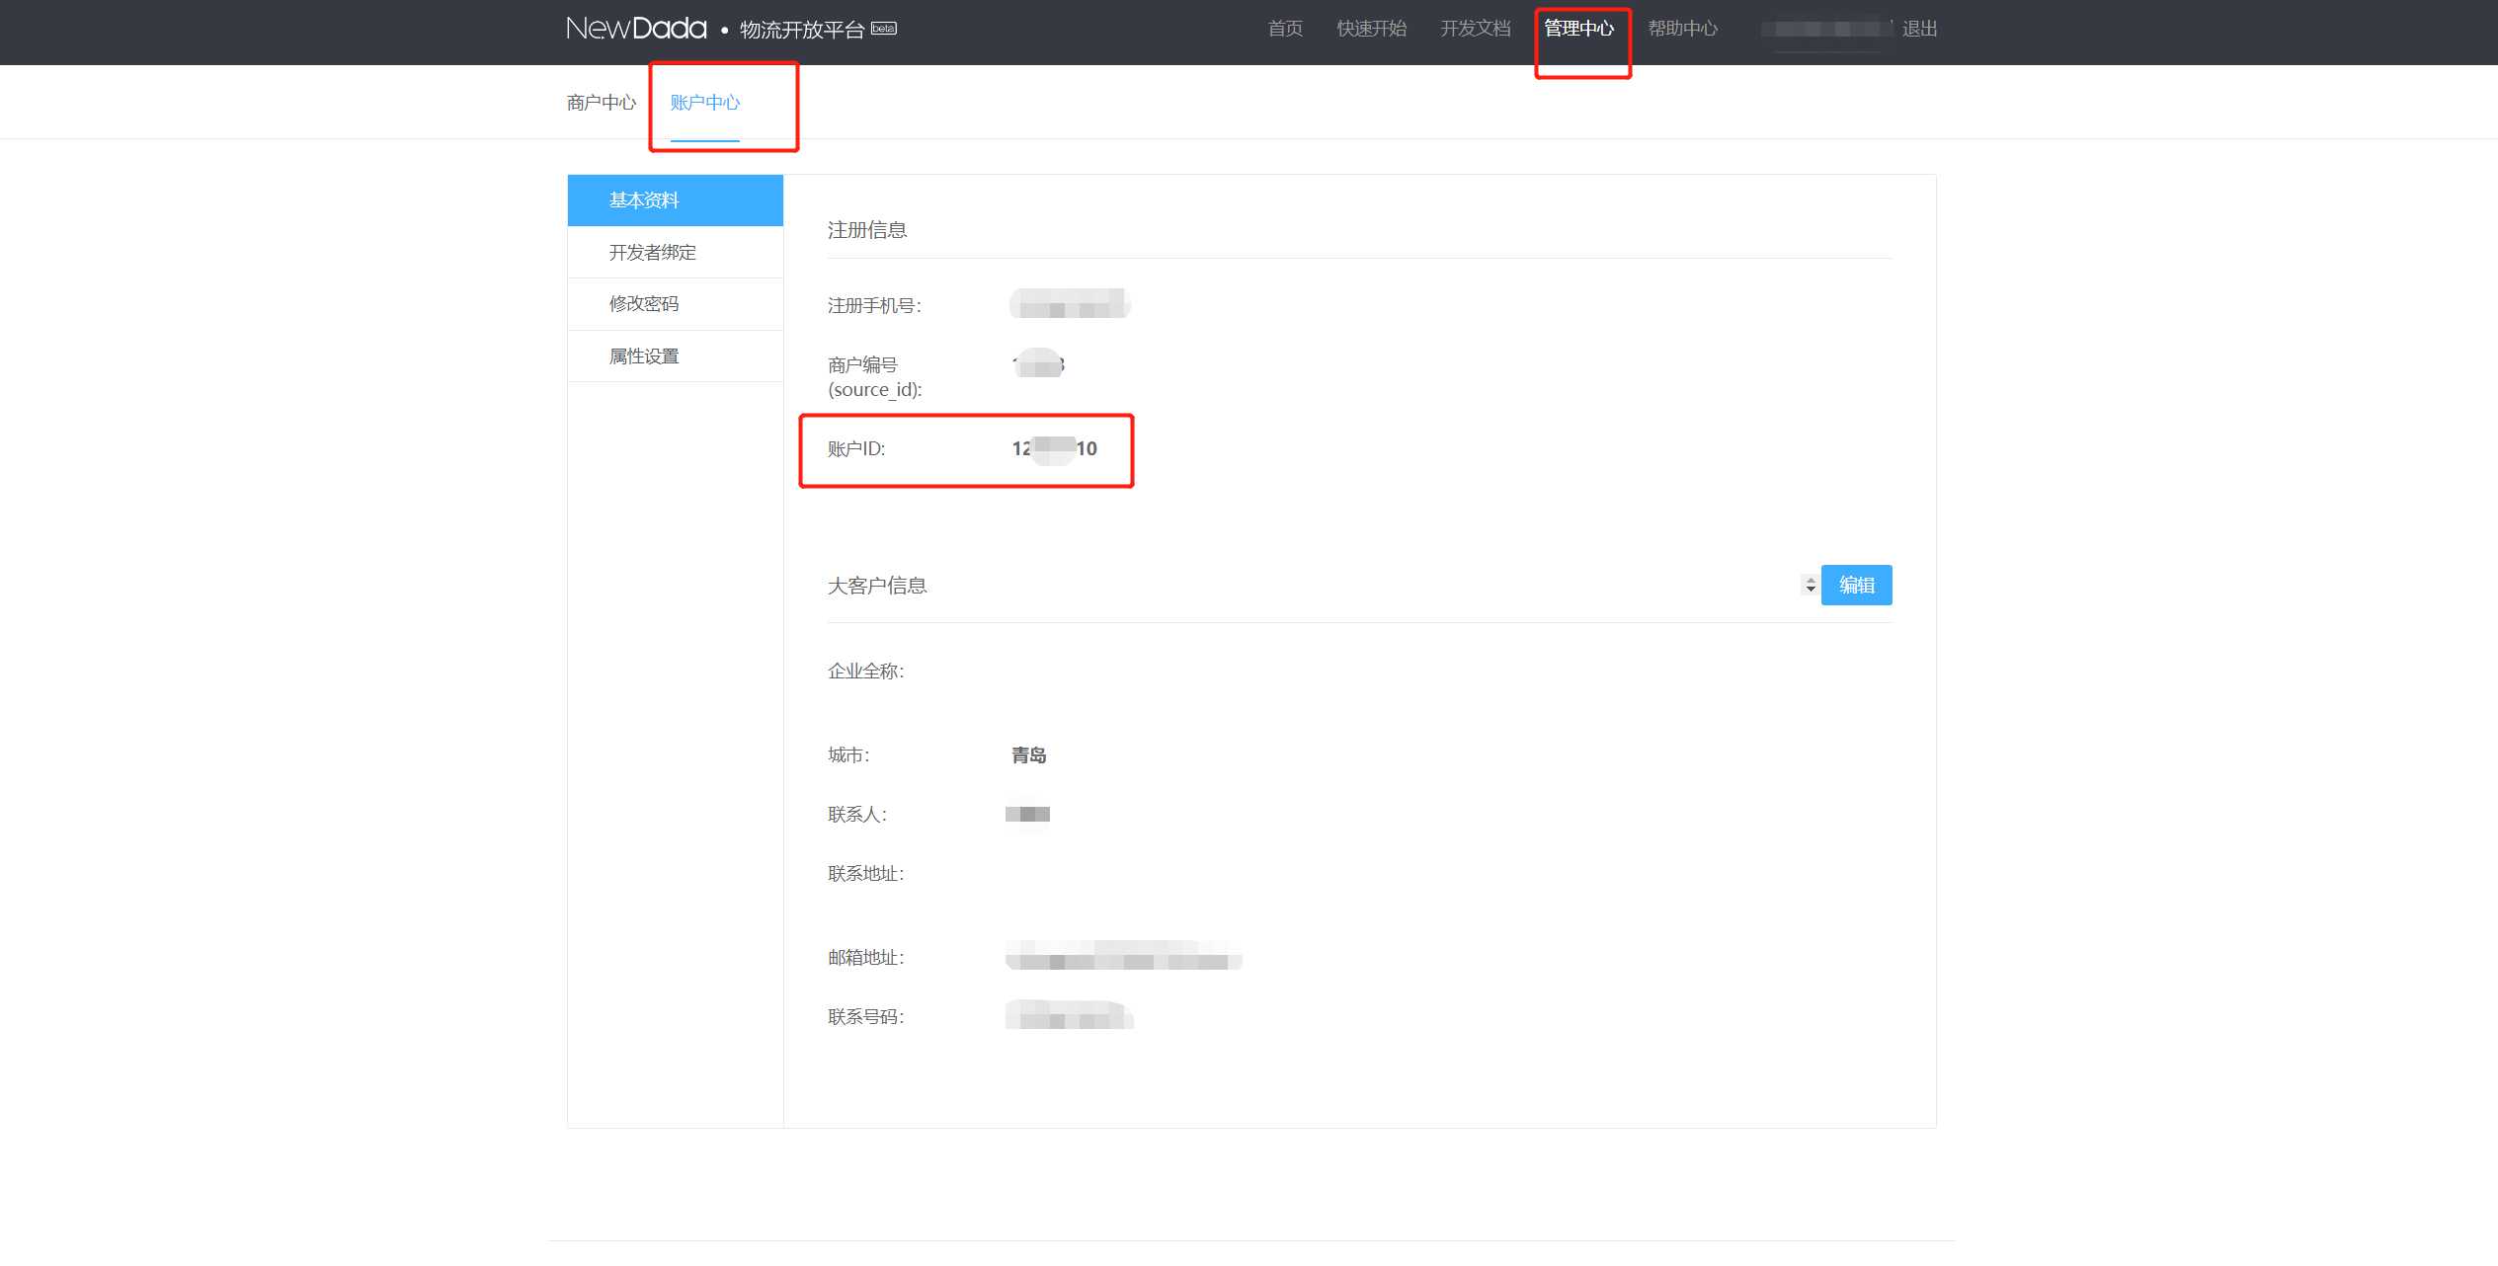Click the blurred registered phone number value
Viewport: 2498px width, 1266px height.
click(1070, 304)
